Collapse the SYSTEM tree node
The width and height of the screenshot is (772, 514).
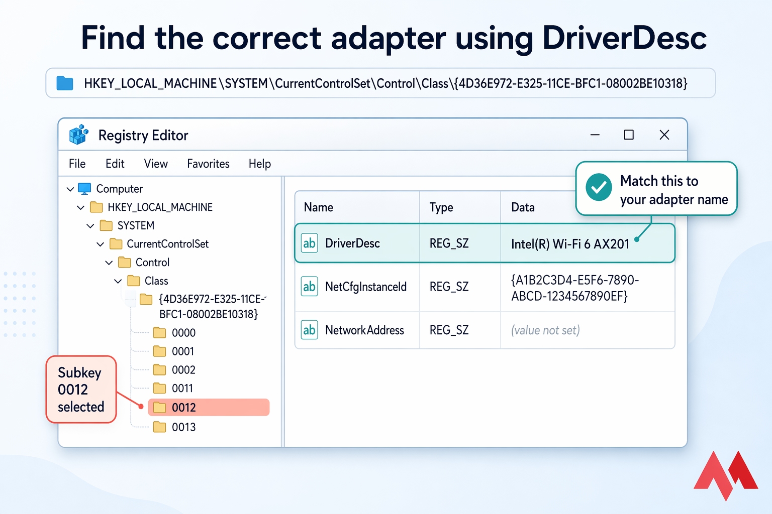(90, 225)
